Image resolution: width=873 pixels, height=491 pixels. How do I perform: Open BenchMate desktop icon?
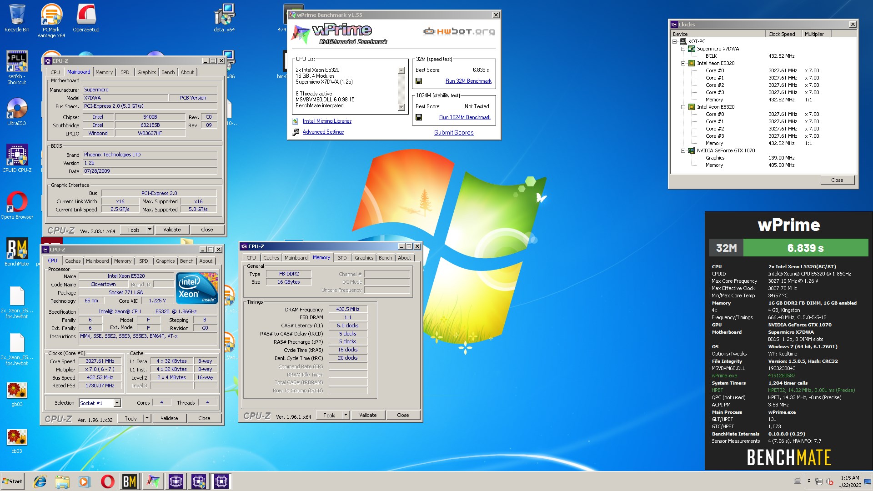(17, 252)
